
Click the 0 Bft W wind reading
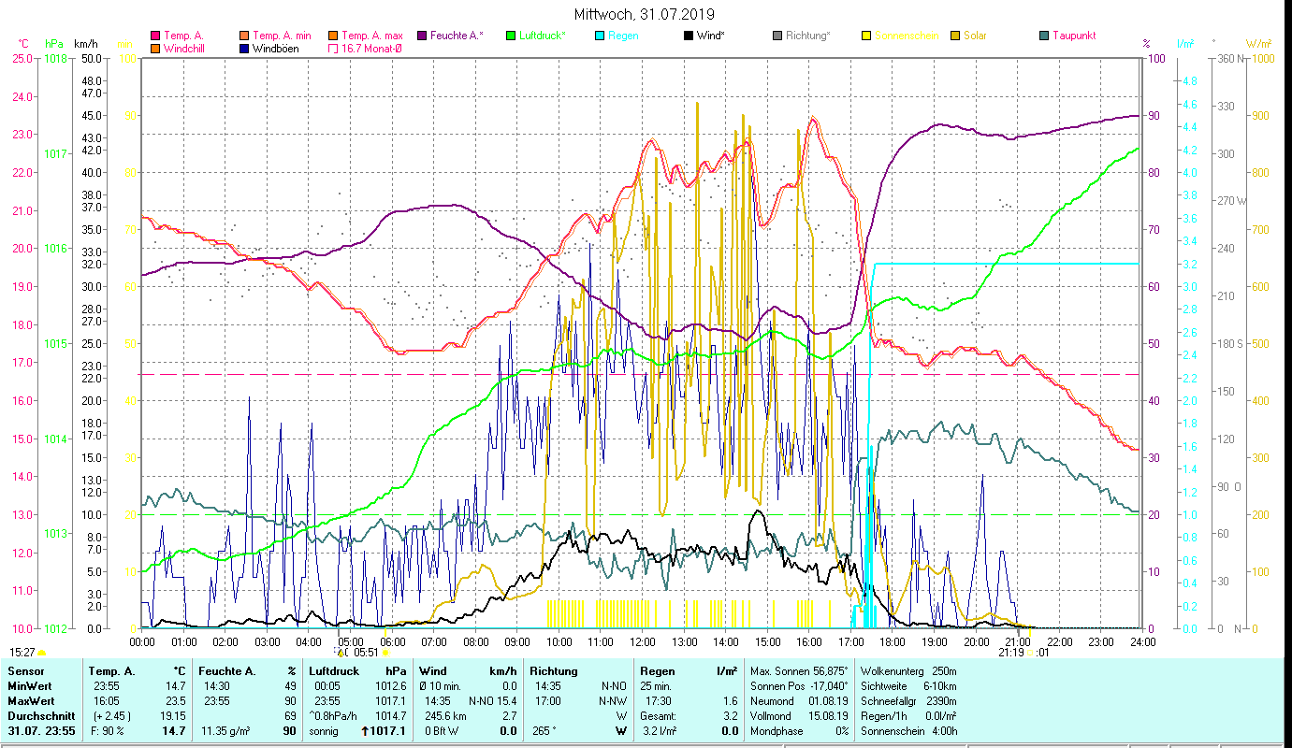point(443,731)
